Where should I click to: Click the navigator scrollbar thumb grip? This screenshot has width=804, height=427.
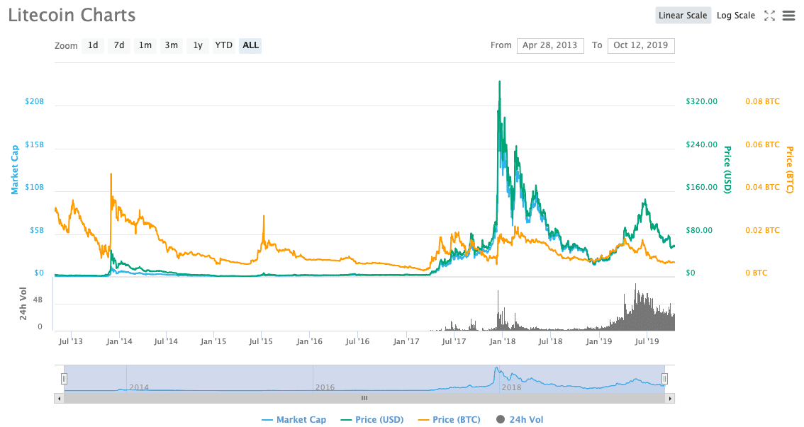coord(364,399)
